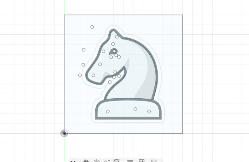The image size is (249, 162).
Task: Select sketch point inside the knight's nose
Action: point(93,75)
